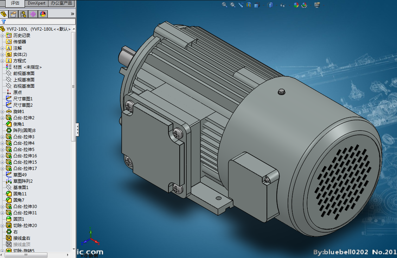The height and width of the screenshot is (258, 397).
Task: Open the PropertyManager tab icon
Action: tap(13, 14)
